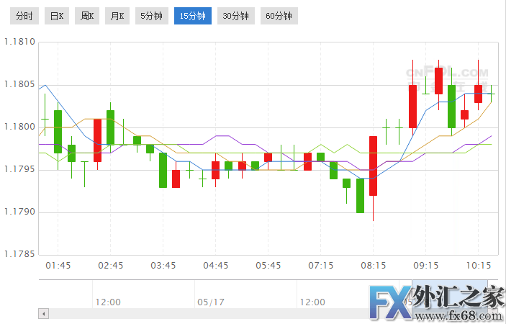The width and height of the screenshot is (506, 324).
Task: Click the 1.1800 price axis label
Action: [x=19, y=127]
